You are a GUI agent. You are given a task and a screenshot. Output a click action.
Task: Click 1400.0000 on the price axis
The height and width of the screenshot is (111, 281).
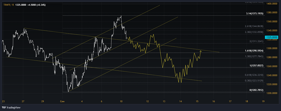pos(272,4)
